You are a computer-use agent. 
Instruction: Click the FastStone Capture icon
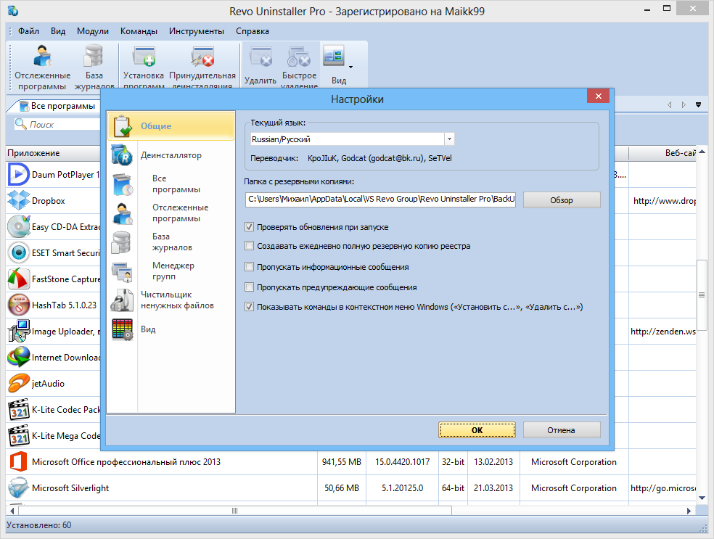pos(19,279)
